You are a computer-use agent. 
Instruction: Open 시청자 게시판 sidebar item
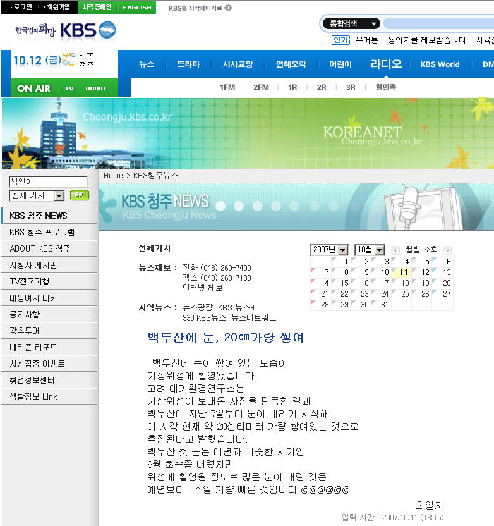point(50,265)
